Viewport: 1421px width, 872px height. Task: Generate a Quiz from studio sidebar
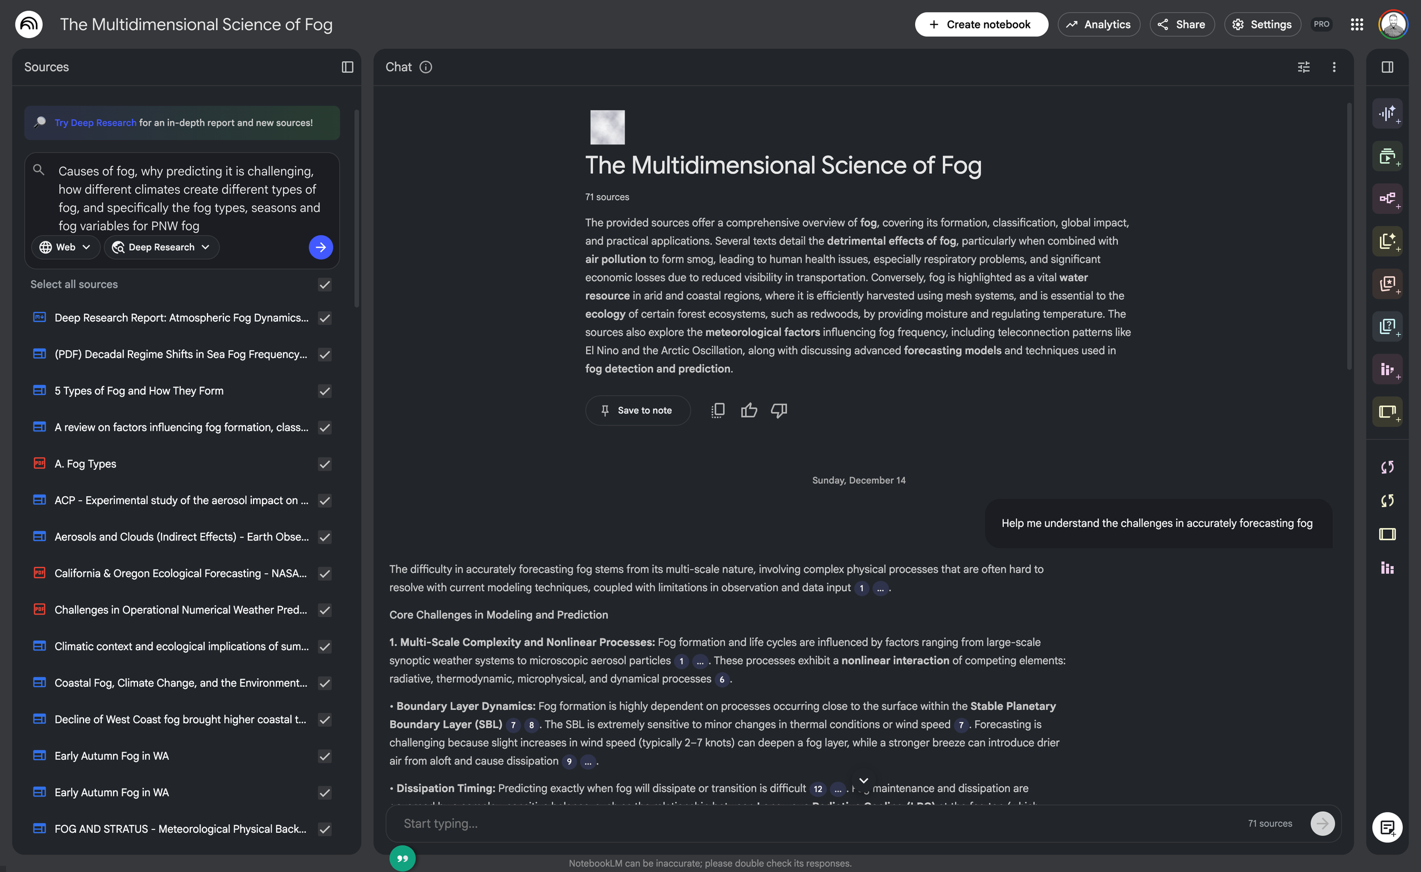coord(1387,326)
